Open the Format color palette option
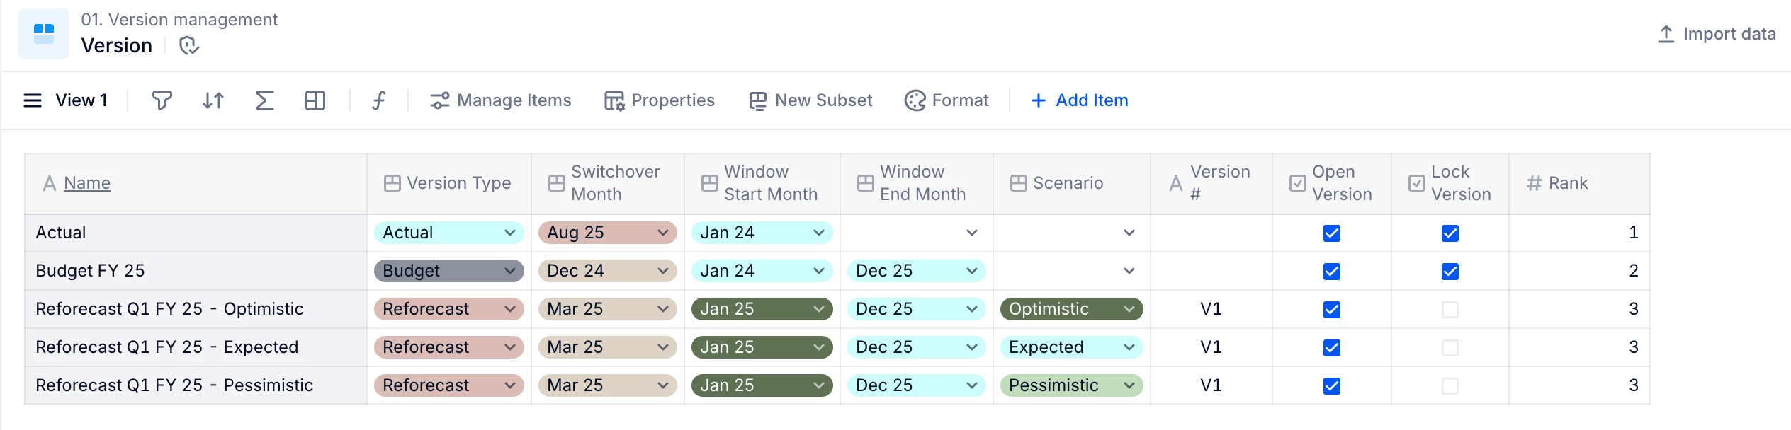This screenshot has width=1791, height=430. tap(947, 100)
